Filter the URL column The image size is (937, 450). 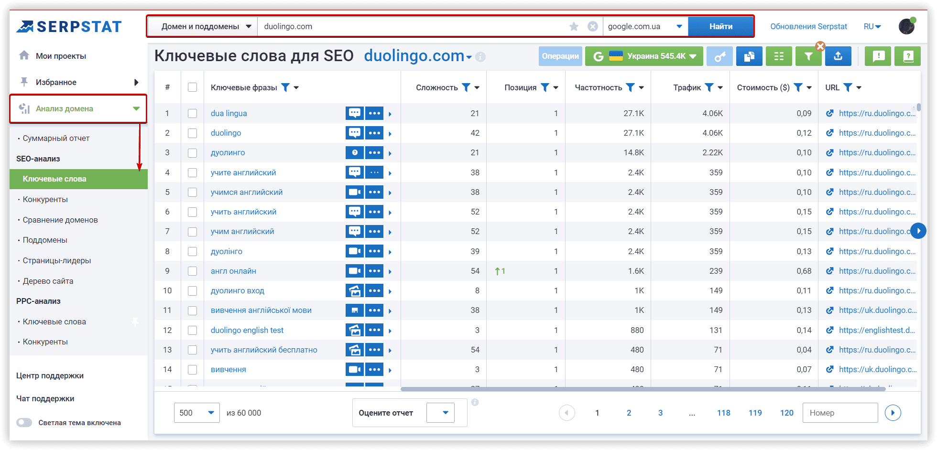tap(848, 87)
